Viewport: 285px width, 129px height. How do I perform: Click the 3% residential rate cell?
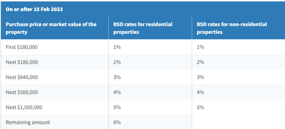(117, 77)
